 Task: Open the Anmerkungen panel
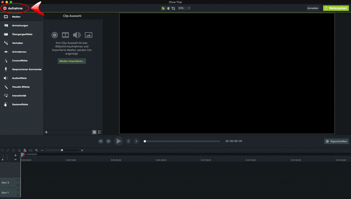click(21, 25)
